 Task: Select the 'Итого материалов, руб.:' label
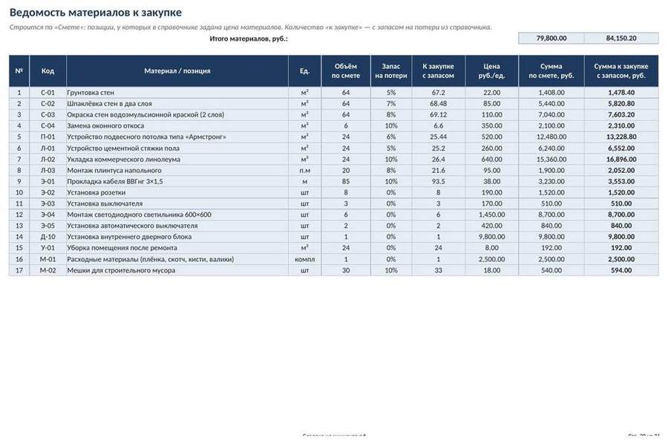pyautogui.click(x=249, y=39)
